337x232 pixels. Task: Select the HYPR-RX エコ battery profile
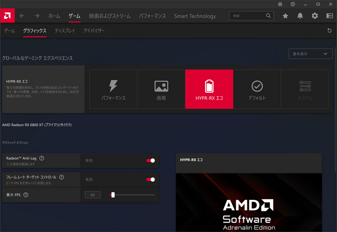(x=209, y=89)
